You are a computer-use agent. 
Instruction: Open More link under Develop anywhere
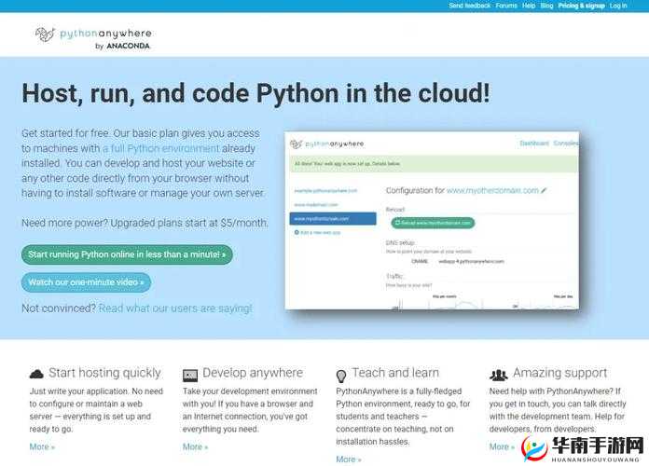coord(195,447)
